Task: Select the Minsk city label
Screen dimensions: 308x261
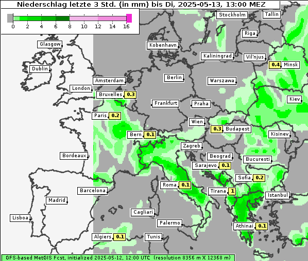Action: pyautogui.click(x=290, y=65)
